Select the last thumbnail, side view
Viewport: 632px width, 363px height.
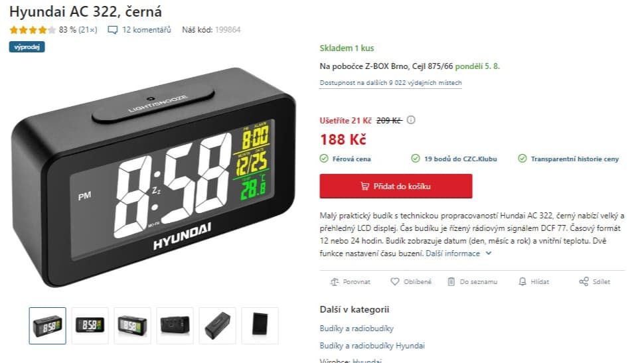click(260, 326)
